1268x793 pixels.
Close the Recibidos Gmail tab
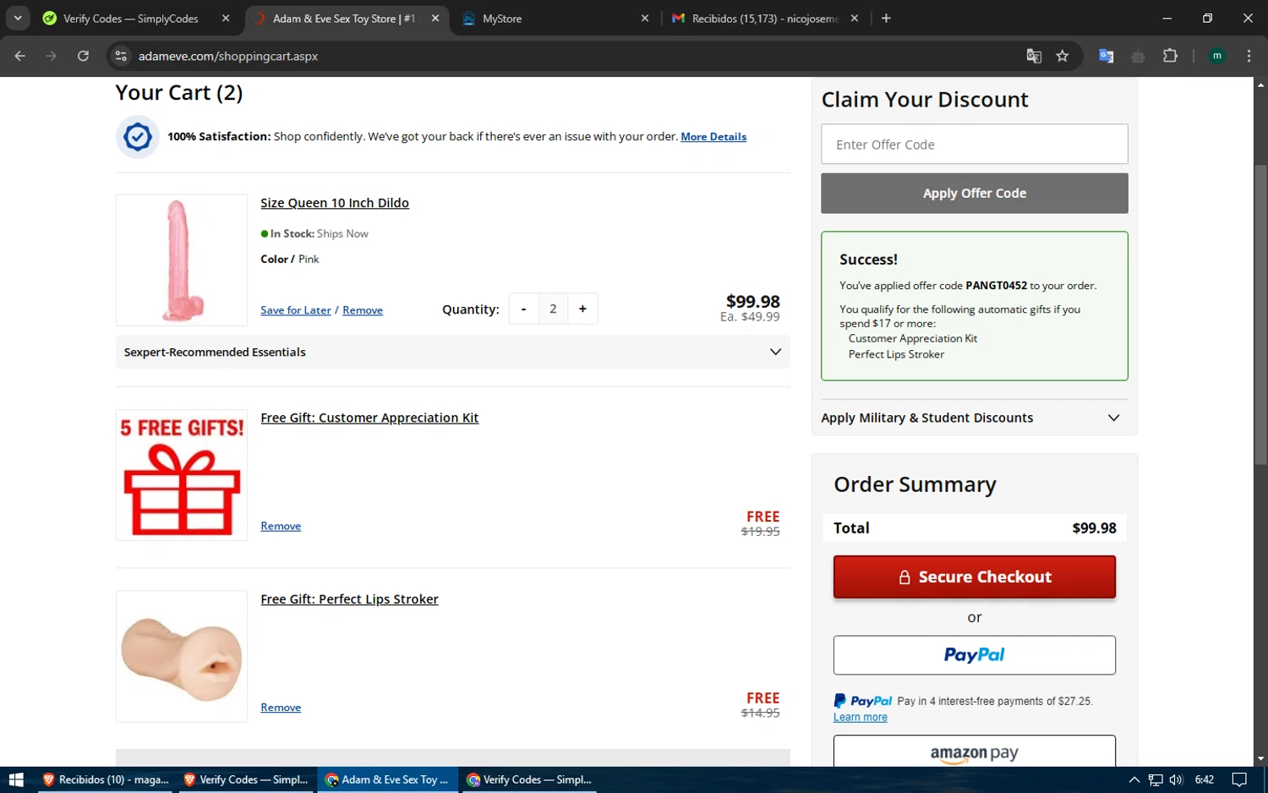(855, 18)
